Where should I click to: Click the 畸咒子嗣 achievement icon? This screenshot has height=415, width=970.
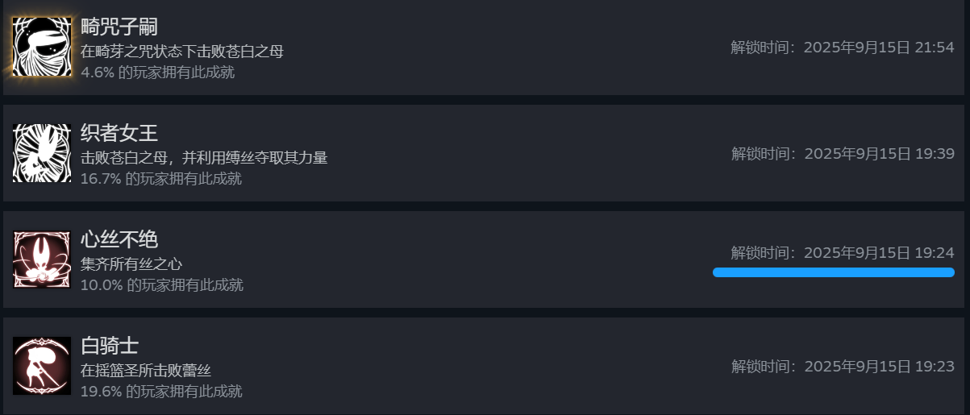click(x=42, y=47)
